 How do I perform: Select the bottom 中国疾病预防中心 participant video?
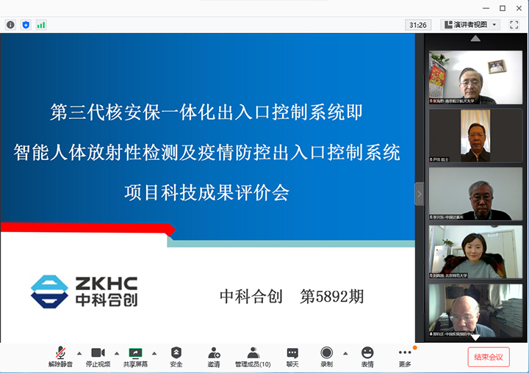tap(475, 311)
